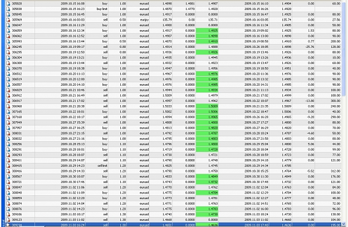Screen dimensions: 348x227
Task: Click the 'sell limit' type cell
Action: pyautogui.click(x=102, y=166)
